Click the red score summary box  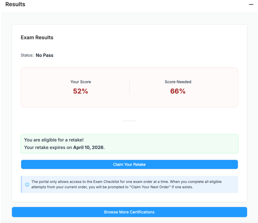pyautogui.click(x=129, y=100)
